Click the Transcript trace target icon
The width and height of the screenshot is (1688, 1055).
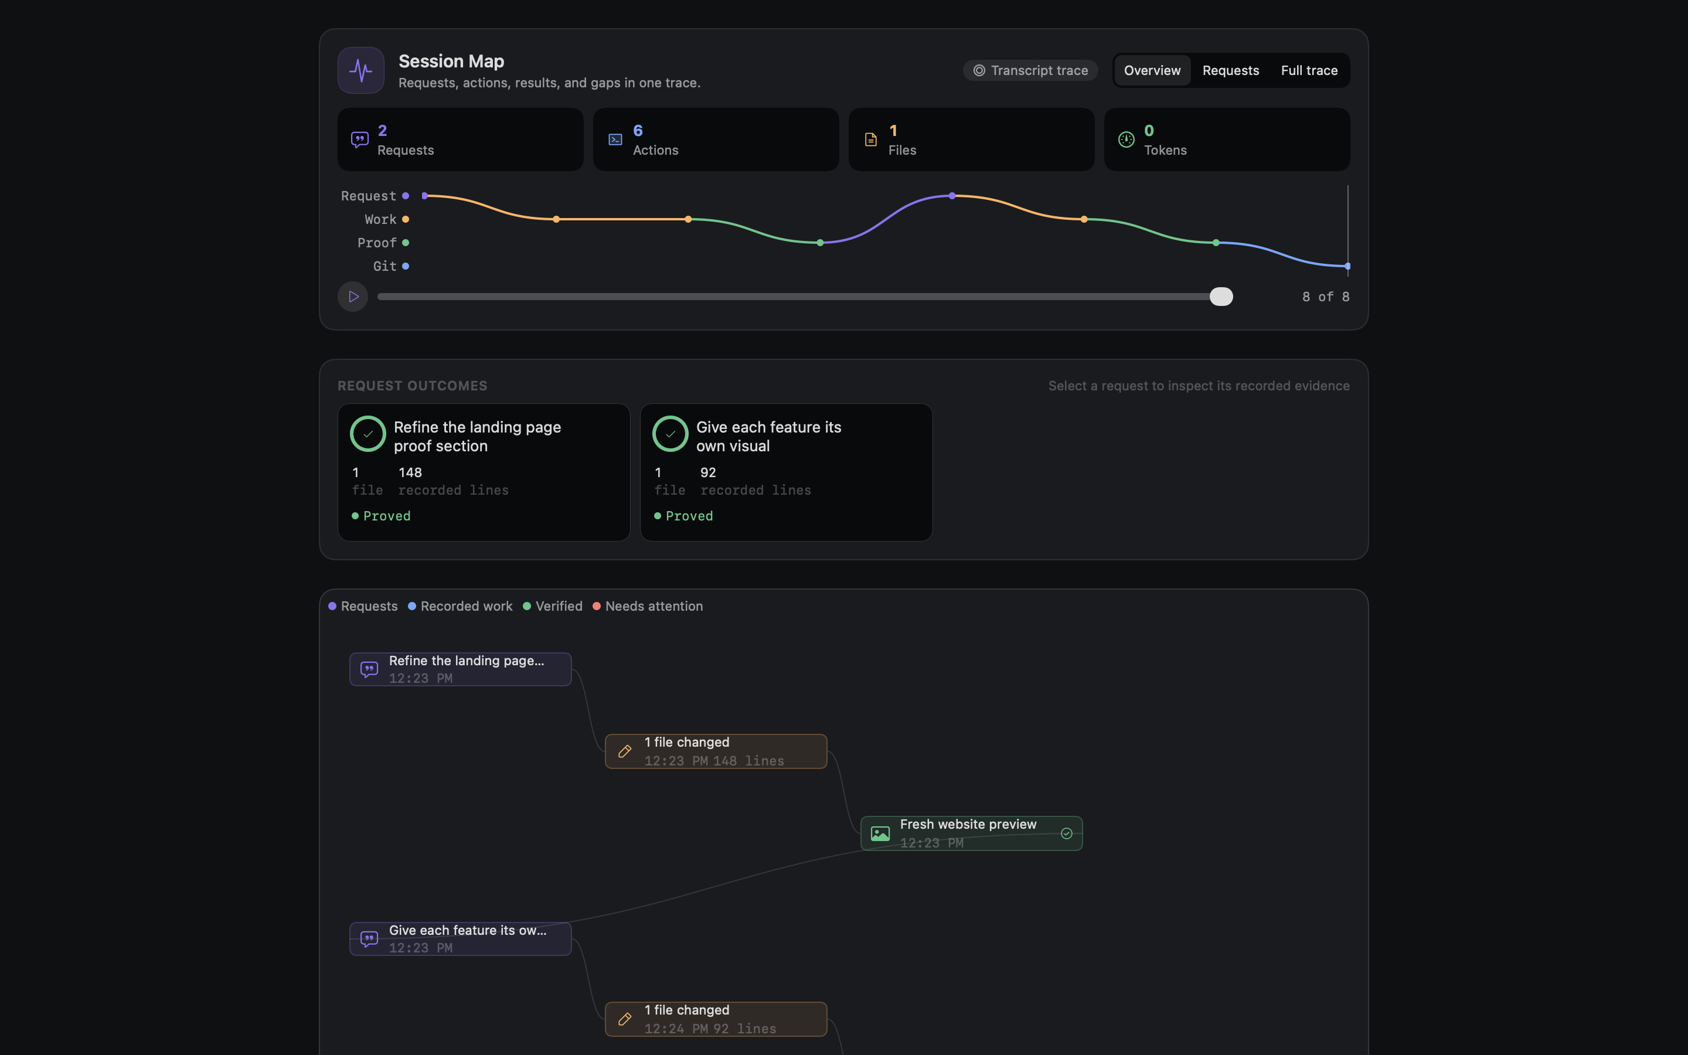tap(979, 70)
